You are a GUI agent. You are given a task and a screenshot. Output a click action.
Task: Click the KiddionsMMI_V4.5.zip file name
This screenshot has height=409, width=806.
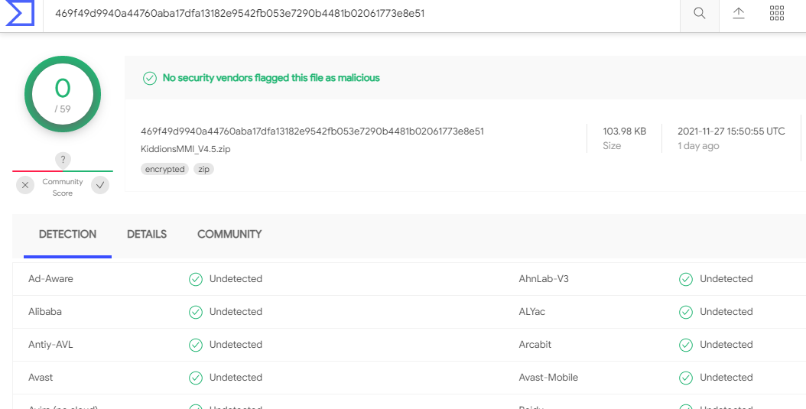click(186, 149)
